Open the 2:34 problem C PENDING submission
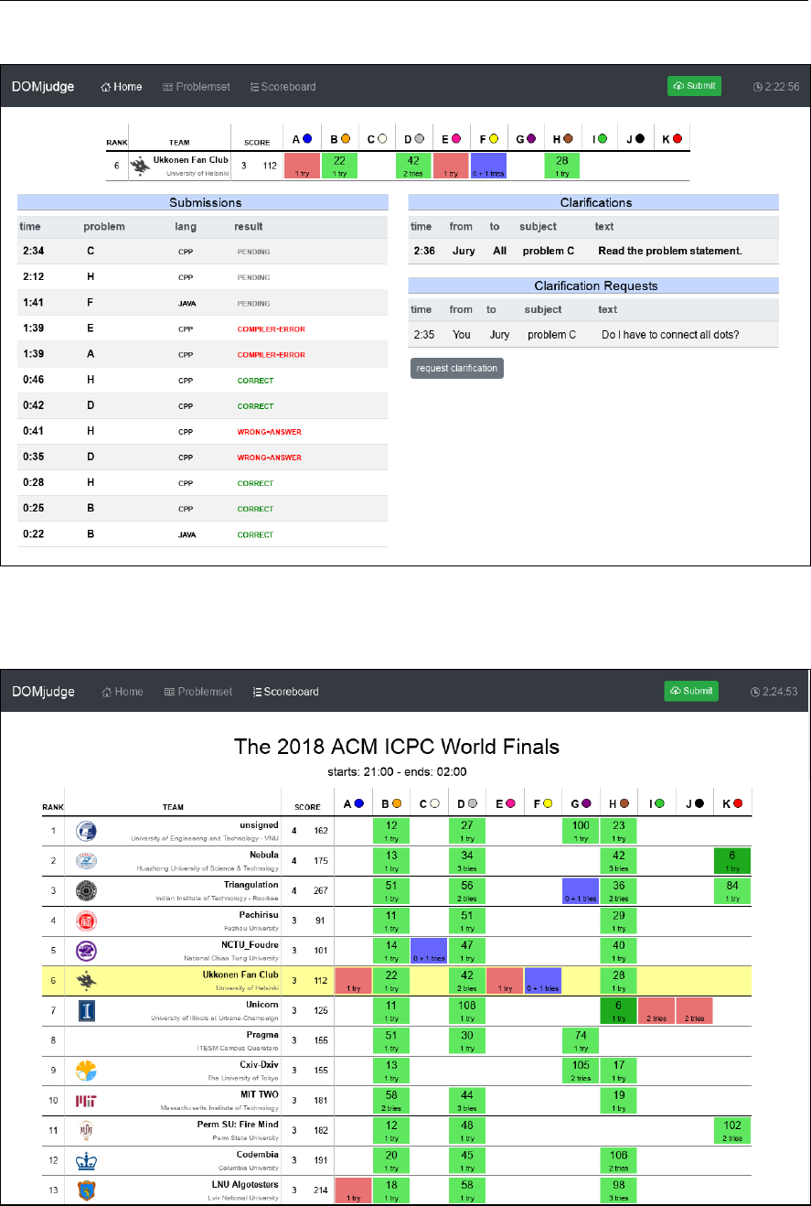811x1206 pixels. click(202, 252)
